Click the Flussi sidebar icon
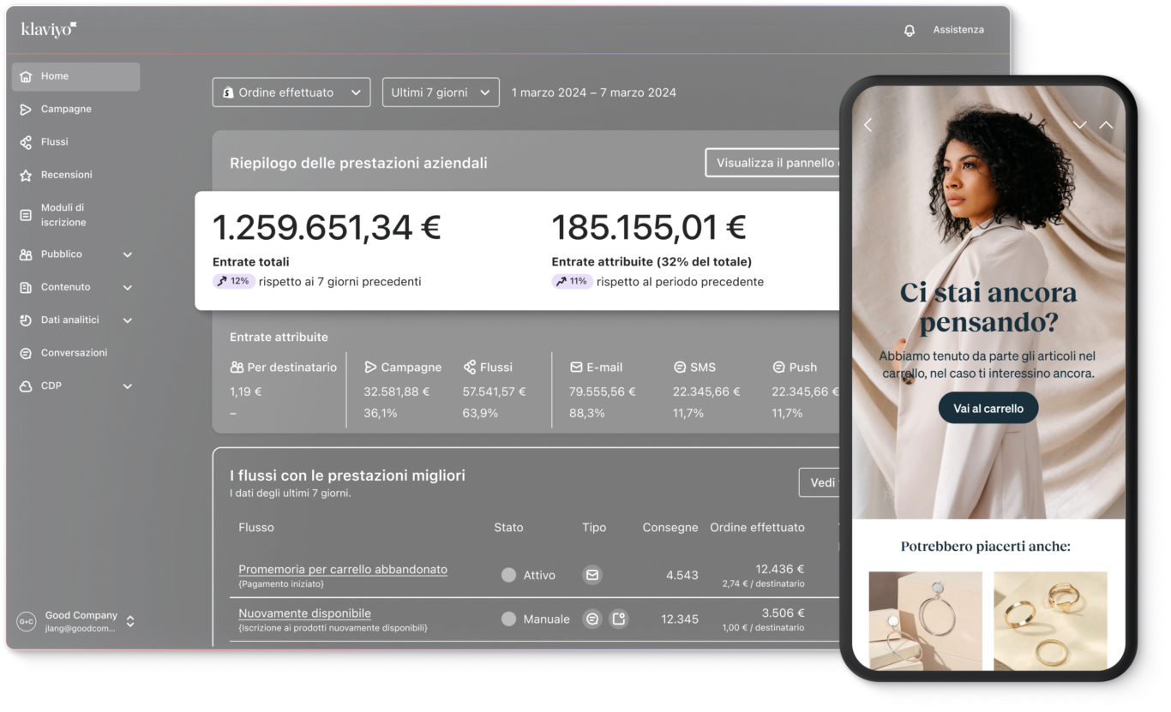This screenshot has width=1171, height=712. coord(25,142)
